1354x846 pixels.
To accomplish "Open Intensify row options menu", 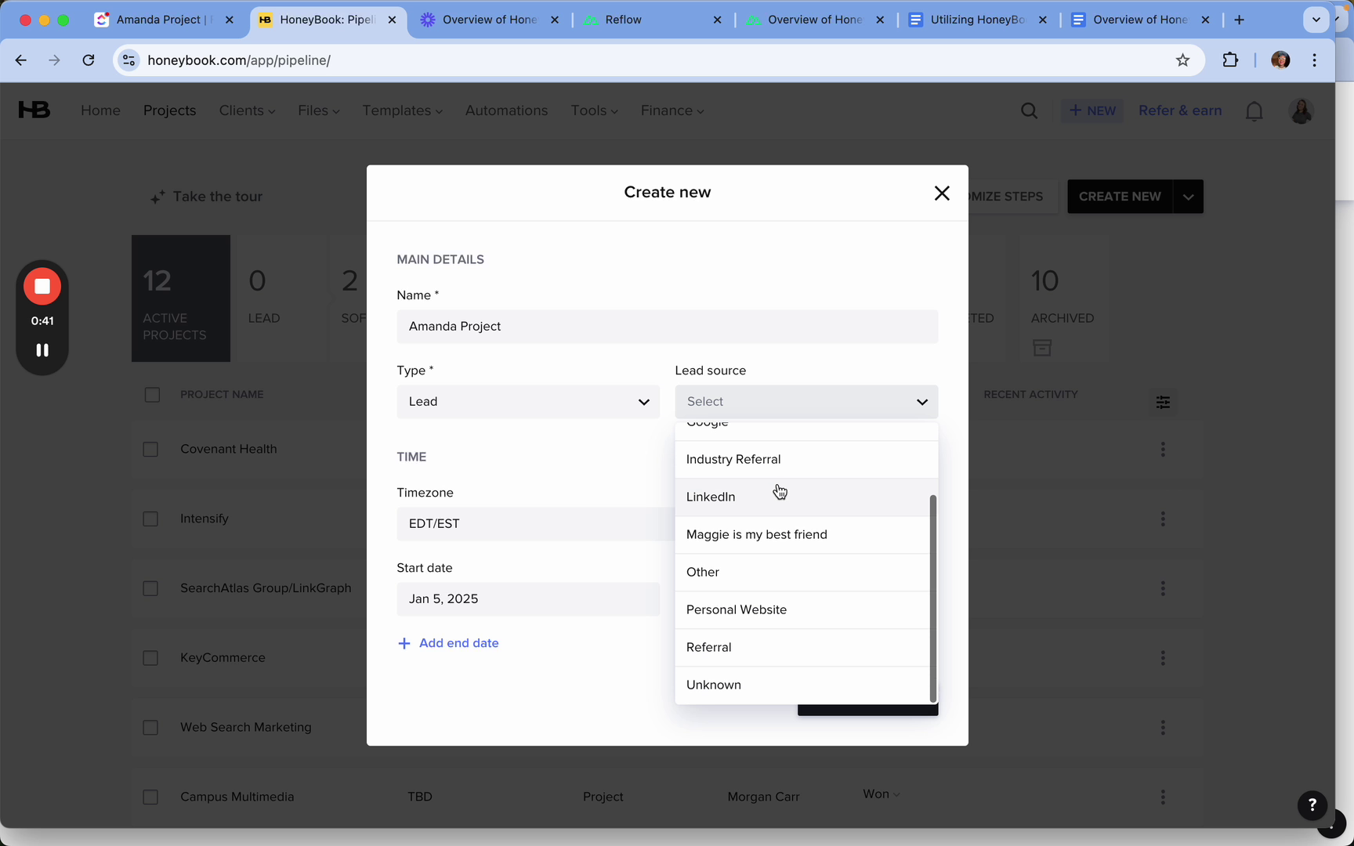I will point(1163,519).
